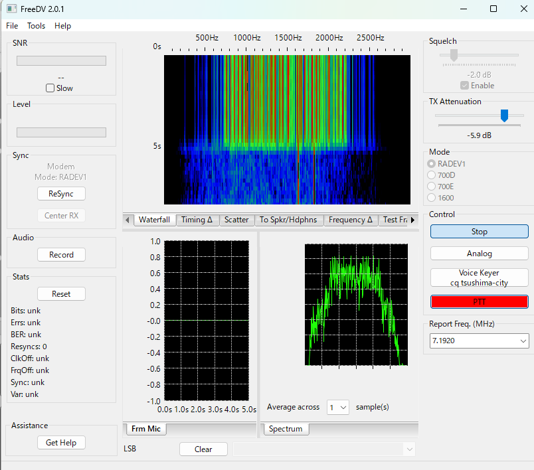This screenshot has height=470, width=534.
Task: Click the Mode: RADEV1 sync label
Action: 60,177
